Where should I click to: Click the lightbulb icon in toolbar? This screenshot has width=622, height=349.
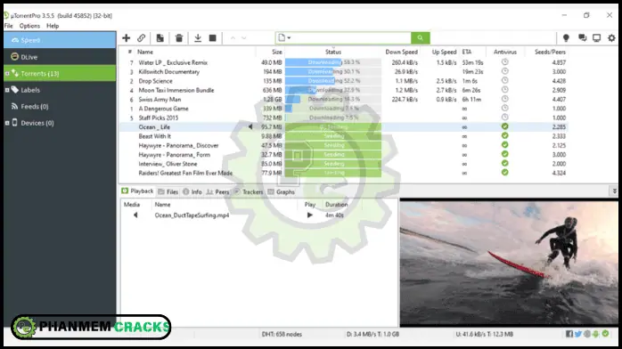tap(566, 38)
